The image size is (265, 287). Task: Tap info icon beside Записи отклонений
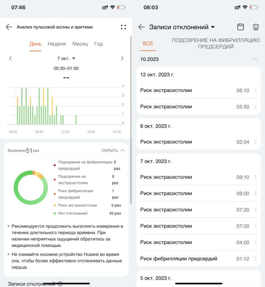coord(60,284)
